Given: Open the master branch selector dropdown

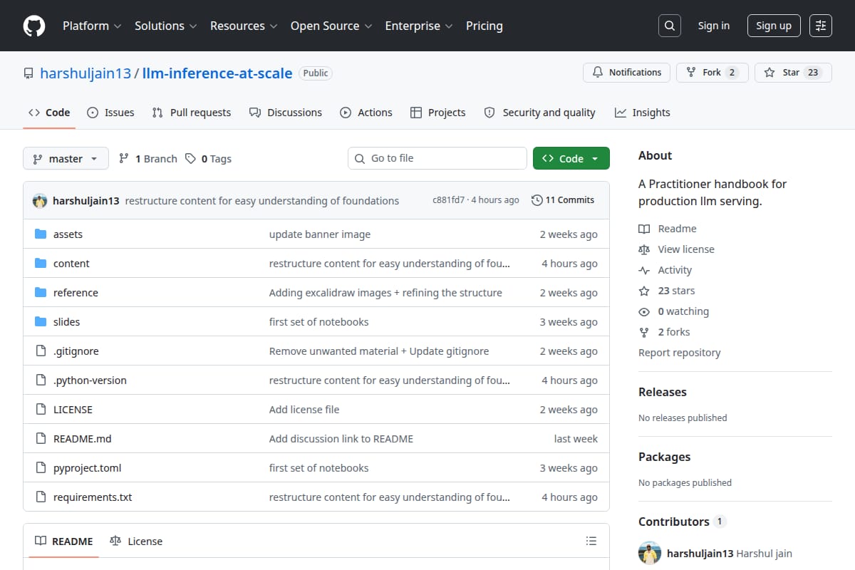Looking at the screenshot, I should coord(66,159).
